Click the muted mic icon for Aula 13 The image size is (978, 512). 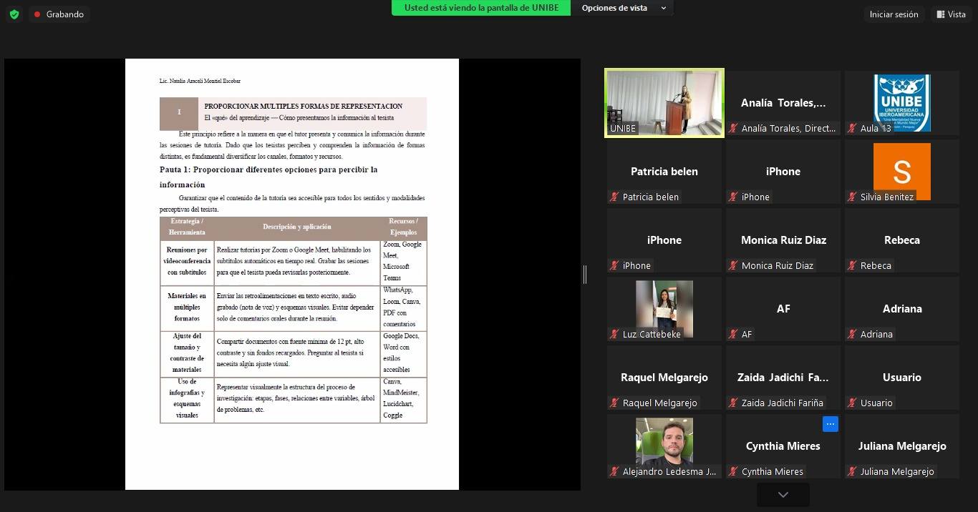(x=852, y=129)
